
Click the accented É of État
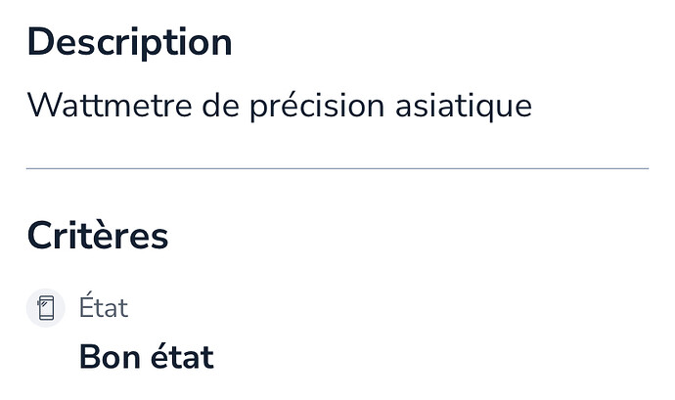(x=86, y=305)
